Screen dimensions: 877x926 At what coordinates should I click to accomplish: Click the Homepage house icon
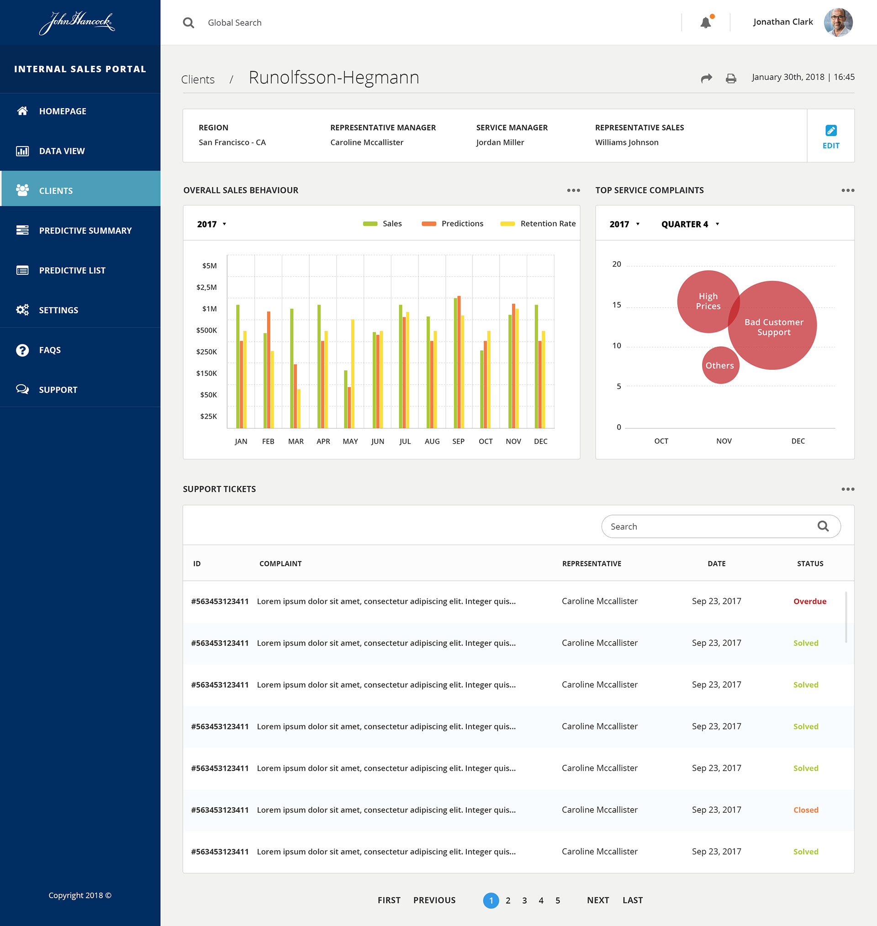tap(22, 111)
